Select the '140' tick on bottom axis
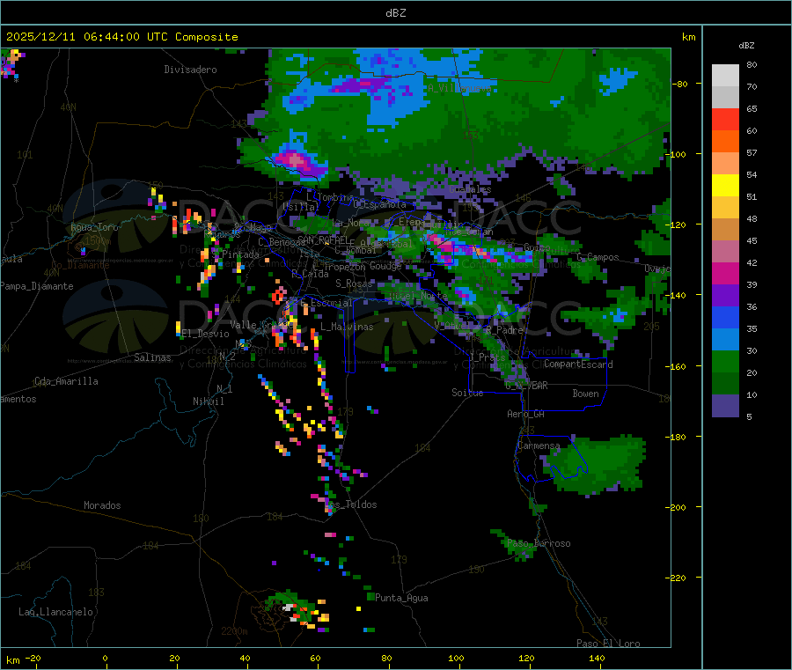 [x=597, y=658]
